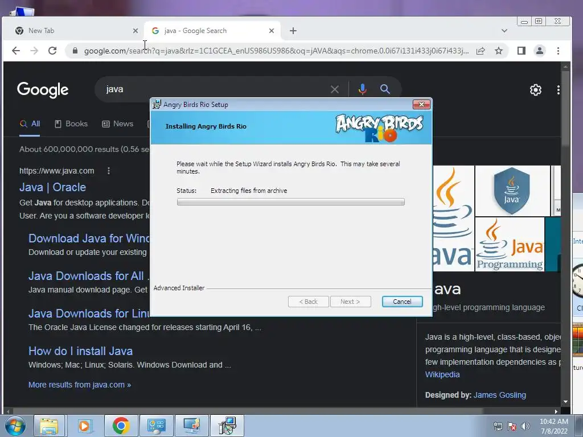Click the volume speaker tray icon
Screen dimensions: 583x437
pyautogui.click(x=525, y=426)
